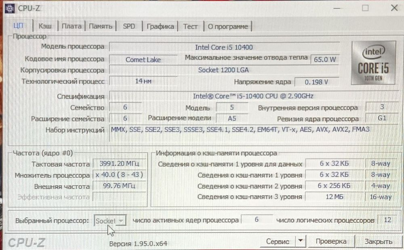Screen dimensions: 404x250
Task: Click the x 40.0 (8 - 43) multiplier value
Action: [x=119, y=175]
